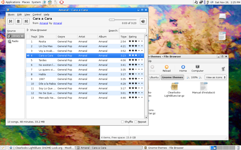241x150 pixels.
Task: Skip to previous track in Rhythmbox
Action: [x=11, y=21]
